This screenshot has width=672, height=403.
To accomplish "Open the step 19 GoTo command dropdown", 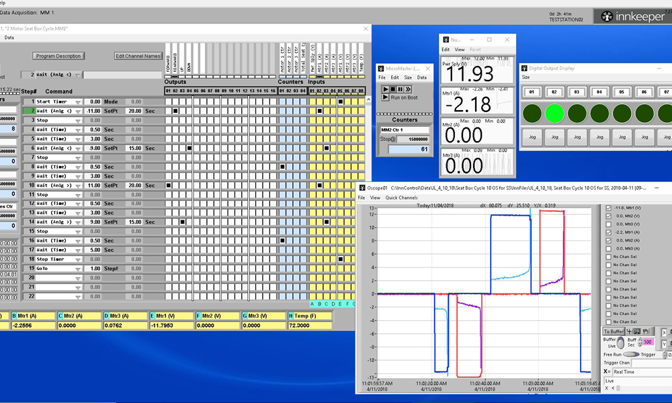I will (78, 269).
